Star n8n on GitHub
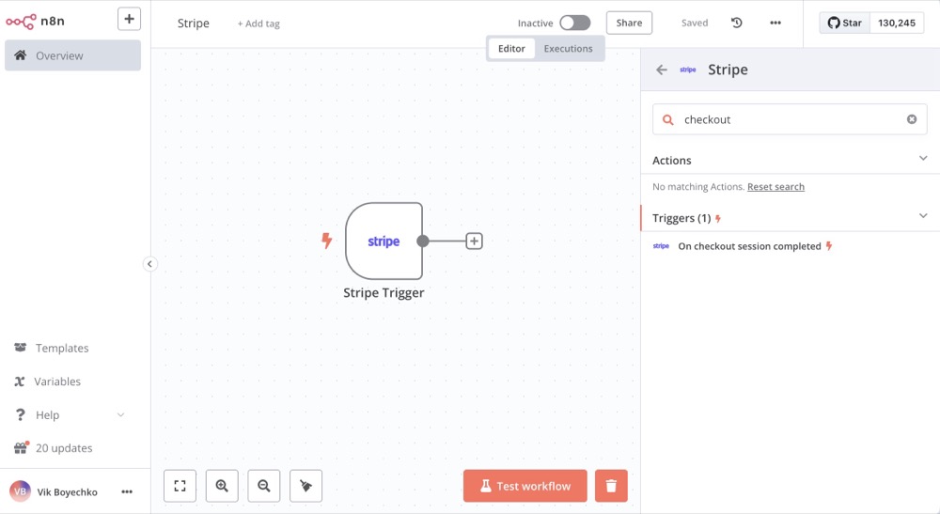The height and width of the screenshot is (514, 940). click(845, 23)
